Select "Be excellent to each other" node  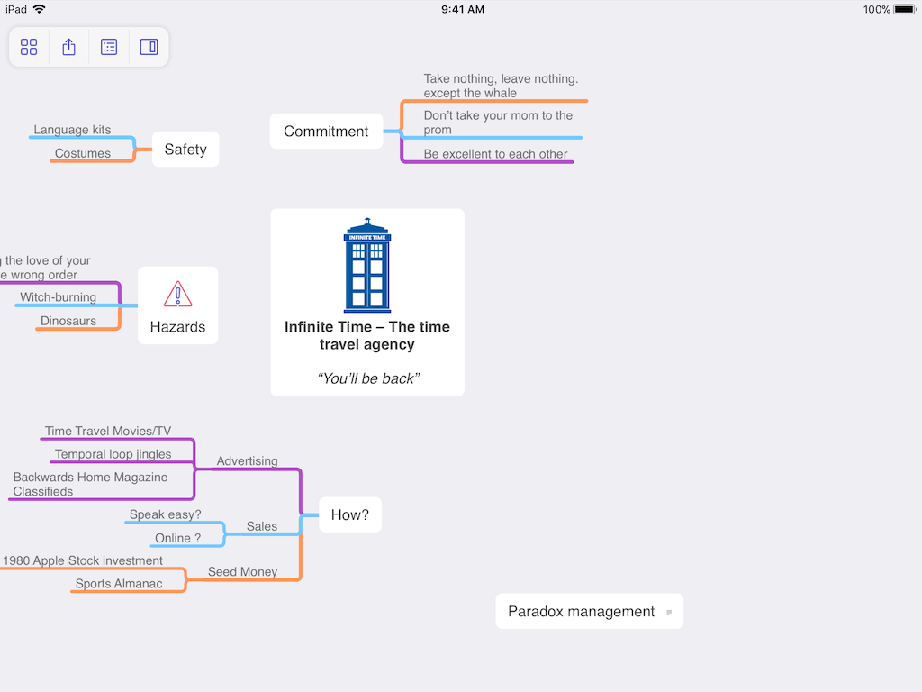coord(495,154)
